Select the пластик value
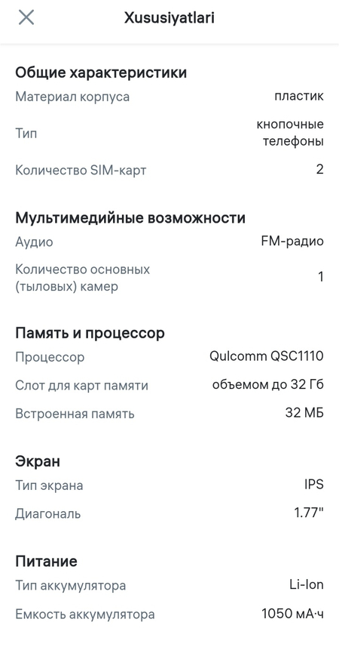The image size is (339, 650). tap(298, 97)
